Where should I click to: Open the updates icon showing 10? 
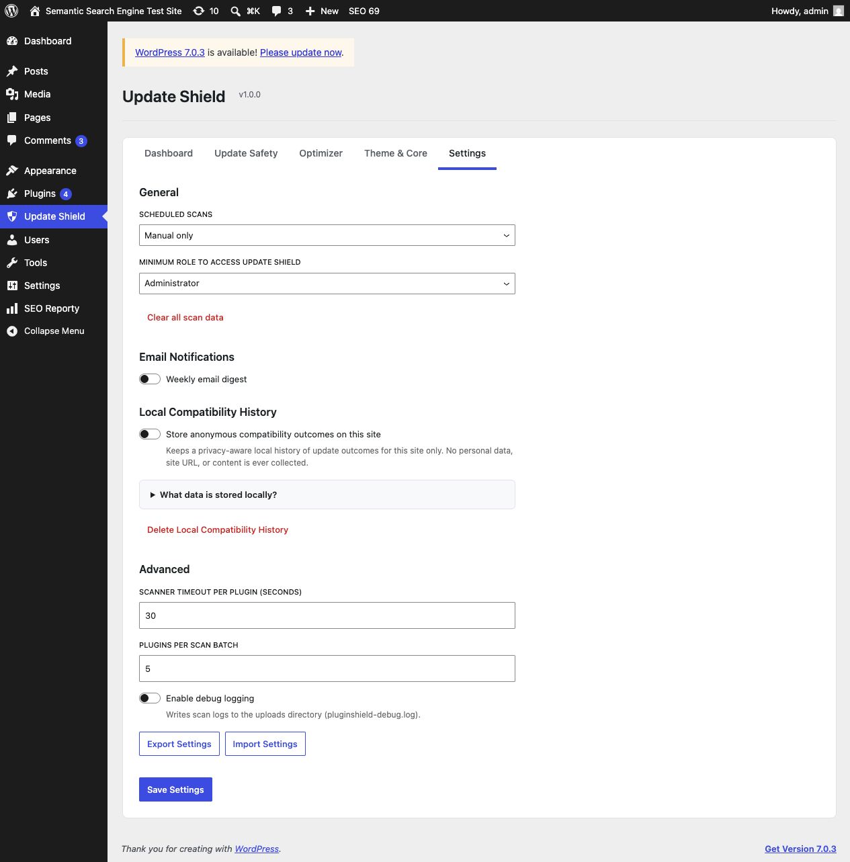[199, 11]
